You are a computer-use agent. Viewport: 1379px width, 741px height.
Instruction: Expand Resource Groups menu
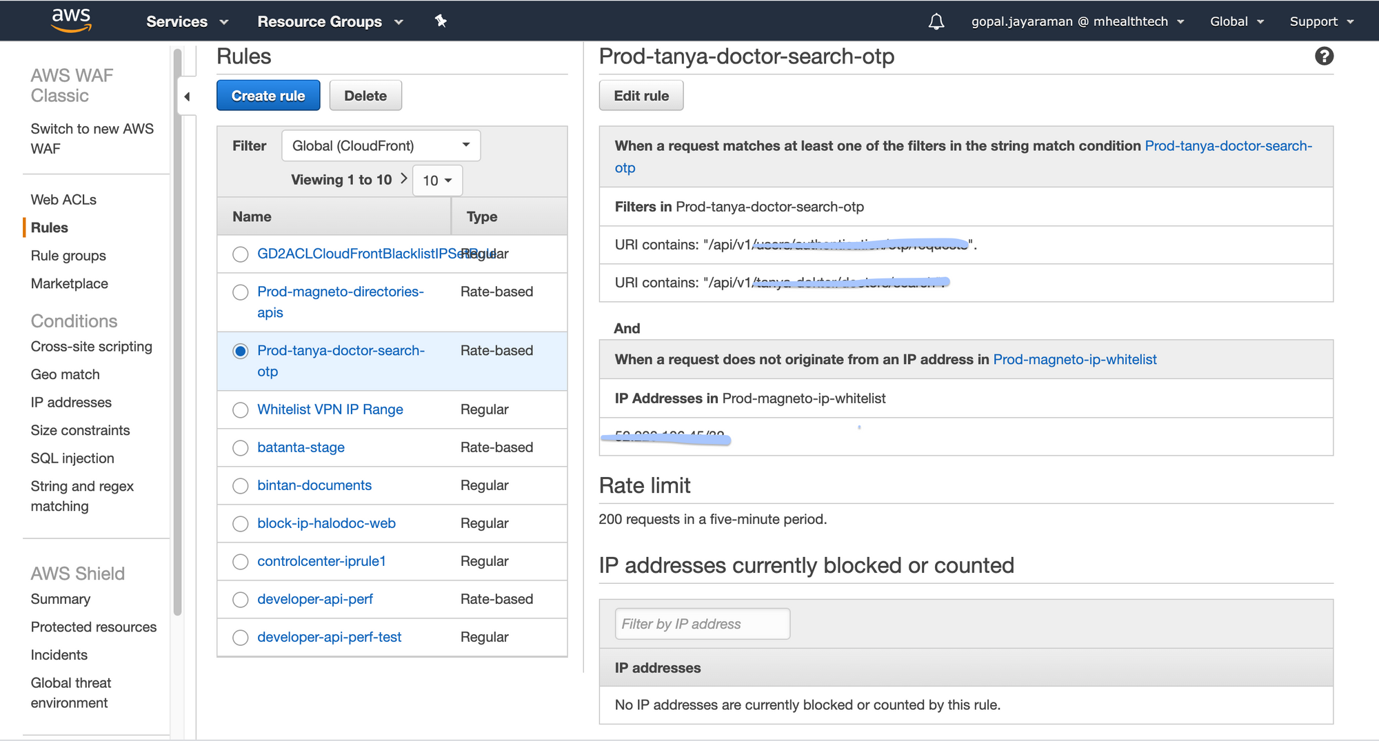330,21
